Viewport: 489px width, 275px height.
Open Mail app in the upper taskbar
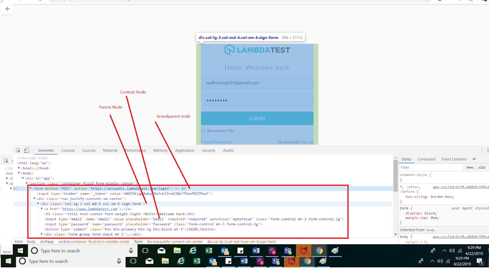coord(161,251)
